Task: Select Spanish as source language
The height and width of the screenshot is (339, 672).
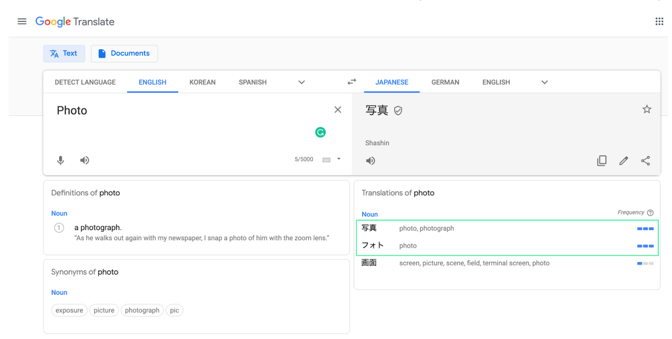Action: click(x=253, y=82)
